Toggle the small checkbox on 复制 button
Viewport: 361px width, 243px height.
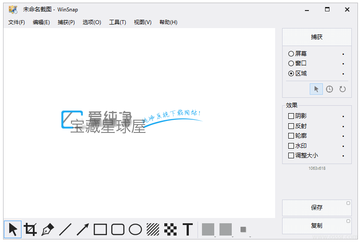pos(348,221)
